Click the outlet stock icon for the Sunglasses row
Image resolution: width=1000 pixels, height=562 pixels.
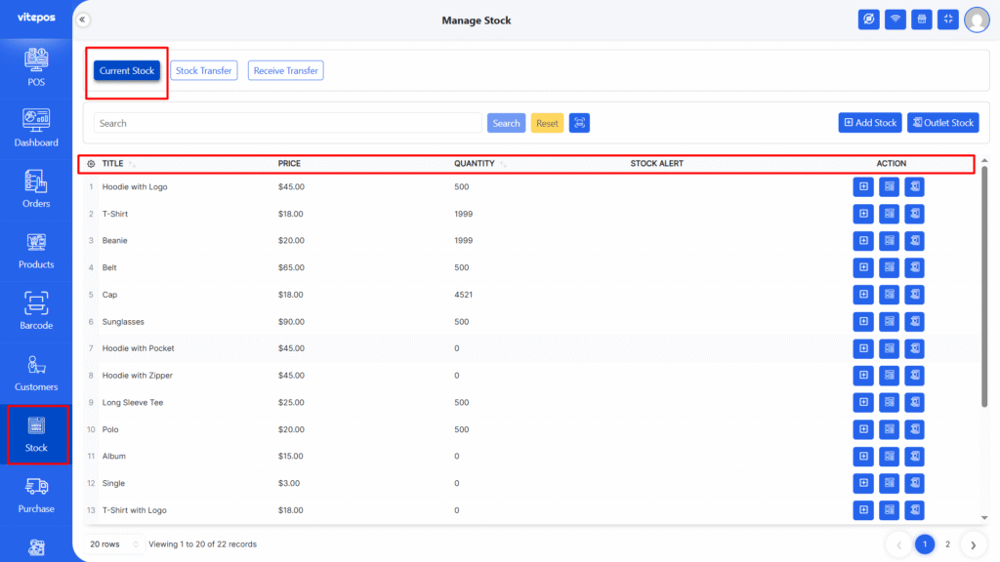point(914,322)
